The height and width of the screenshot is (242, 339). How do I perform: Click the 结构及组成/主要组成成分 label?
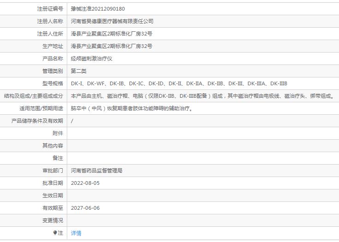click(34, 96)
